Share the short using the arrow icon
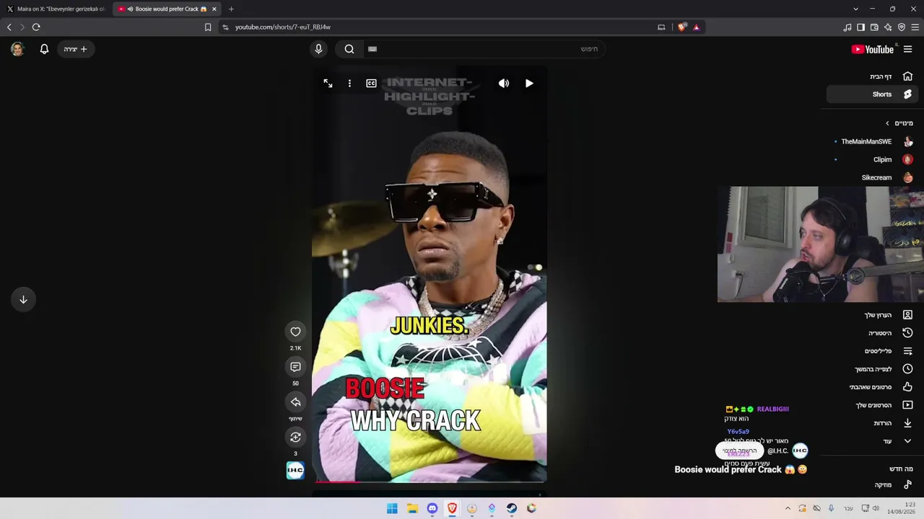The height and width of the screenshot is (519, 924). [295, 402]
